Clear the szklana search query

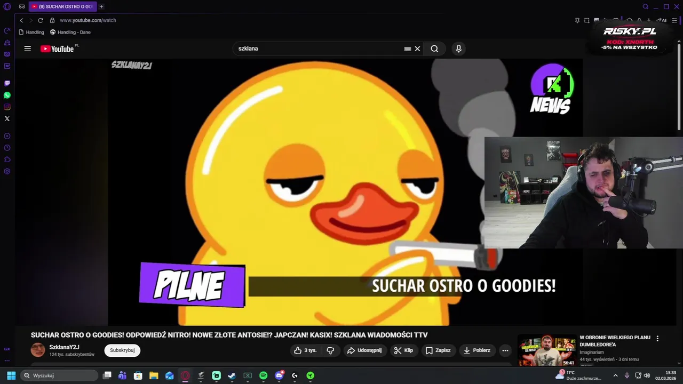click(417, 49)
